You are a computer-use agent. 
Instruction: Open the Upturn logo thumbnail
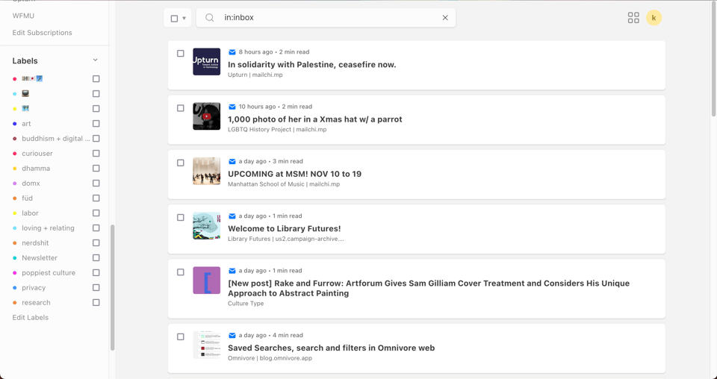[x=207, y=62]
